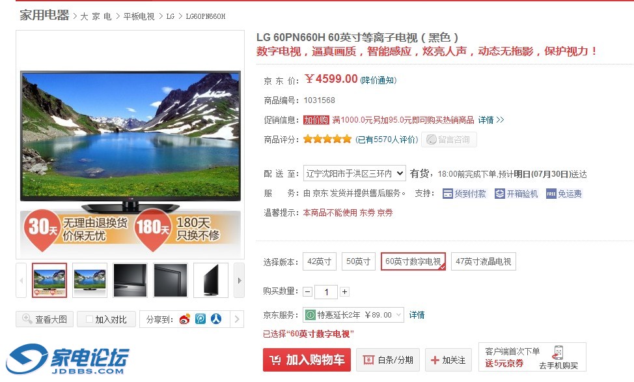Open the delivery region dropdown

tap(354, 174)
